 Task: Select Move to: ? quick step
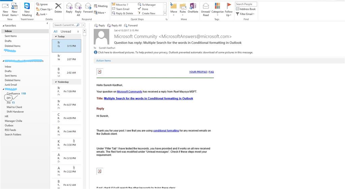[x=120, y=5]
